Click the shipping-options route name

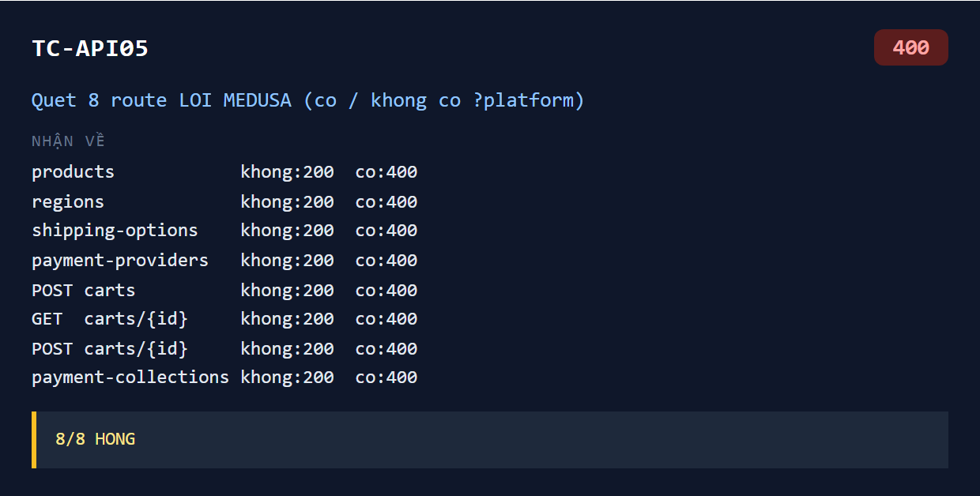point(115,231)
